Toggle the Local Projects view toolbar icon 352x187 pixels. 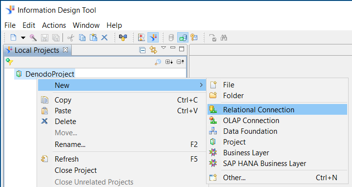point(153,38)
